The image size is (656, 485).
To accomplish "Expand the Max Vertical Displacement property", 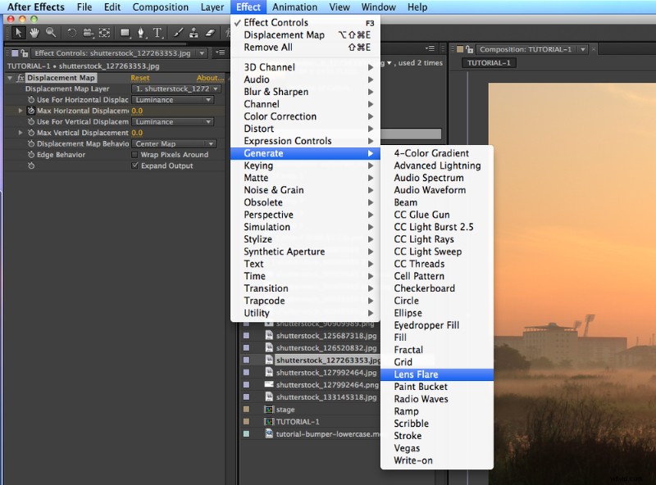I will click(20, 134).
